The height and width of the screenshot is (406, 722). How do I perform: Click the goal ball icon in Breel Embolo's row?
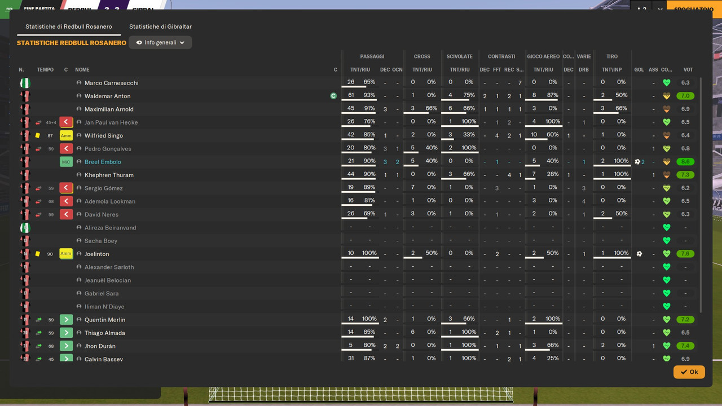637,162
